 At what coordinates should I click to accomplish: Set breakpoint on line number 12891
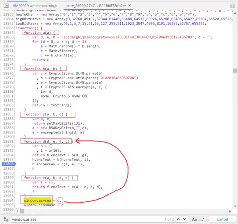pos(8,142)
